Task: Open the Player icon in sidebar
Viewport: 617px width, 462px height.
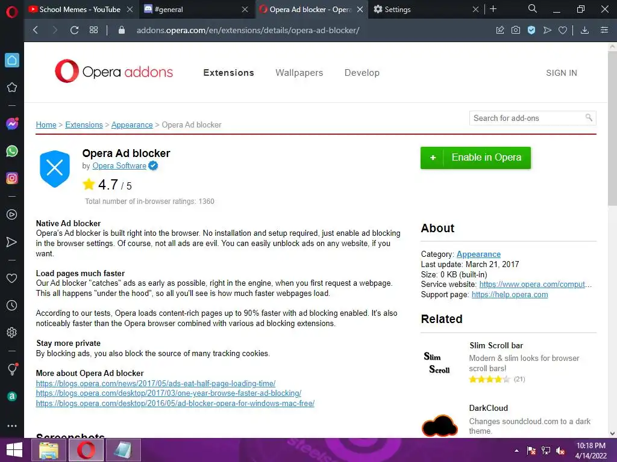Action: coord(12,215)
